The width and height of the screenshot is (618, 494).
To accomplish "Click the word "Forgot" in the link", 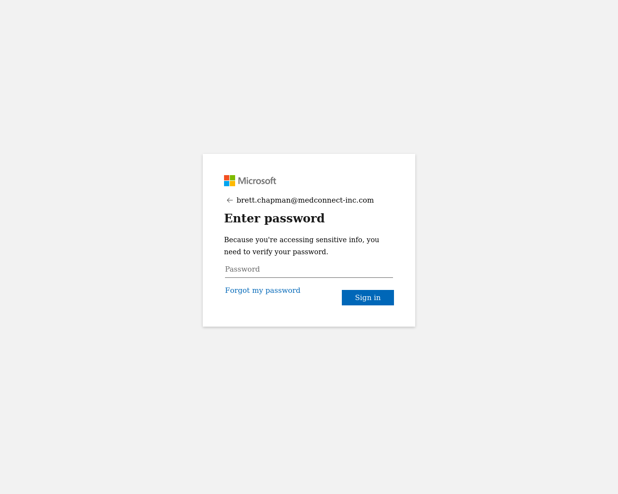I will pos(238,290).
